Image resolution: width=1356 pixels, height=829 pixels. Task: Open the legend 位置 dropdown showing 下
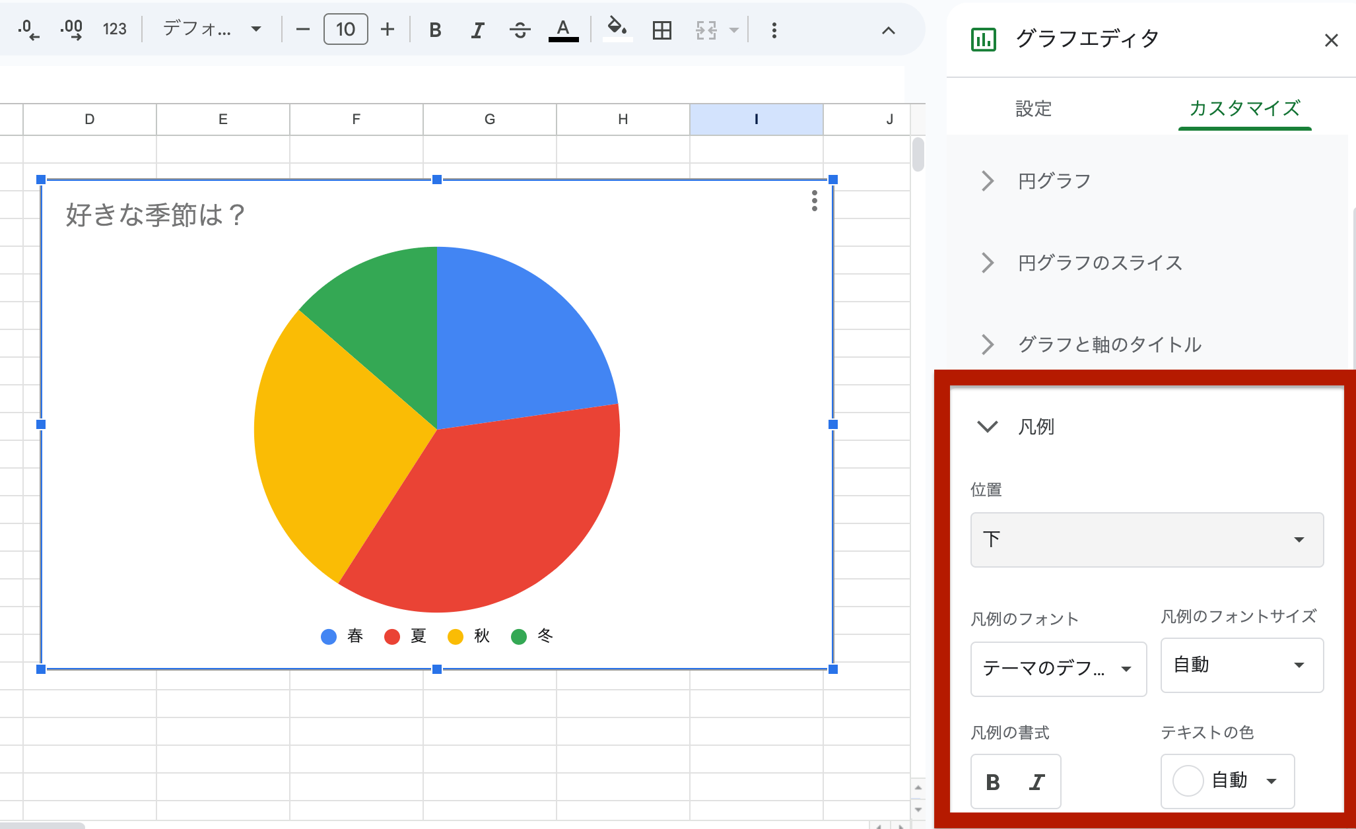pos(1147,540)
